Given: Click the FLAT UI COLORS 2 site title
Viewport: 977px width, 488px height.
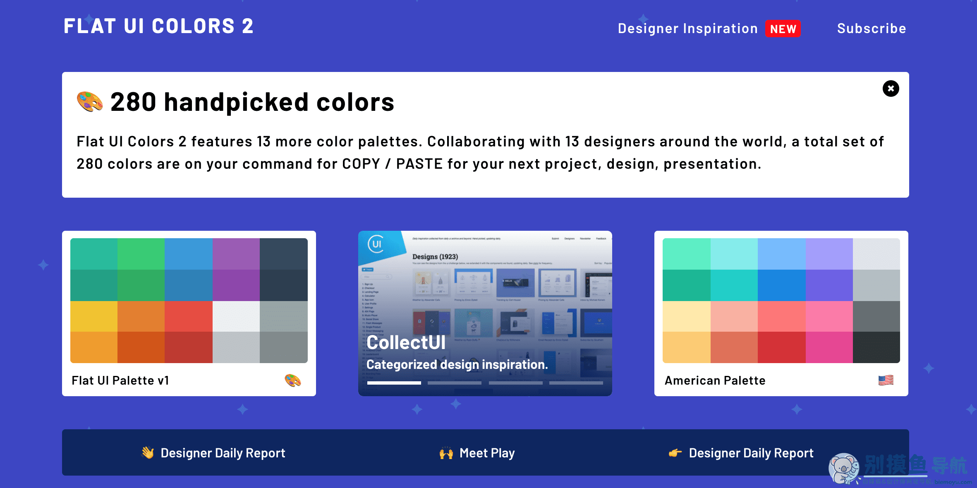Looking at the screenshot, I should coord(158,26).
